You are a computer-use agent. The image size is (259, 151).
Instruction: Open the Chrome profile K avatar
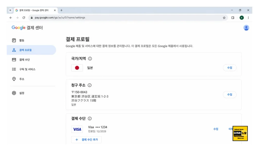click(242, 18)
